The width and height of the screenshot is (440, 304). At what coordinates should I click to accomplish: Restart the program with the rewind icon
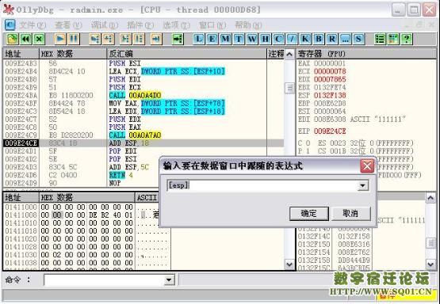(25, 39)
